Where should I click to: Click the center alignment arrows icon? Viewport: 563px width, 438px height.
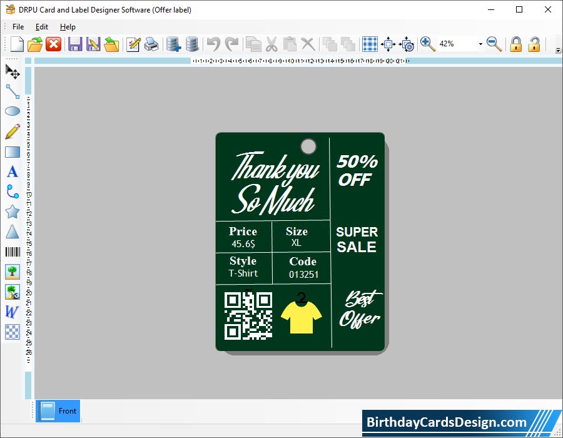(x=388, y=44)
